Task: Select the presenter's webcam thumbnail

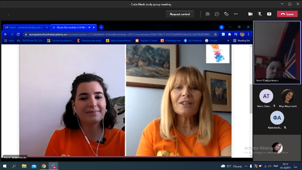Action: point(277,53)
